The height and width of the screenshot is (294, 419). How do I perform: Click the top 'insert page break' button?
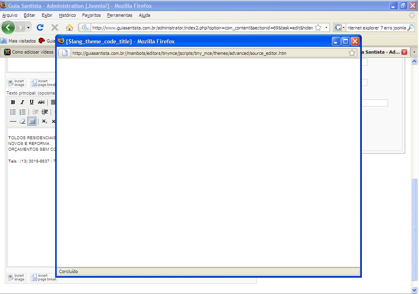click(43, 83)
